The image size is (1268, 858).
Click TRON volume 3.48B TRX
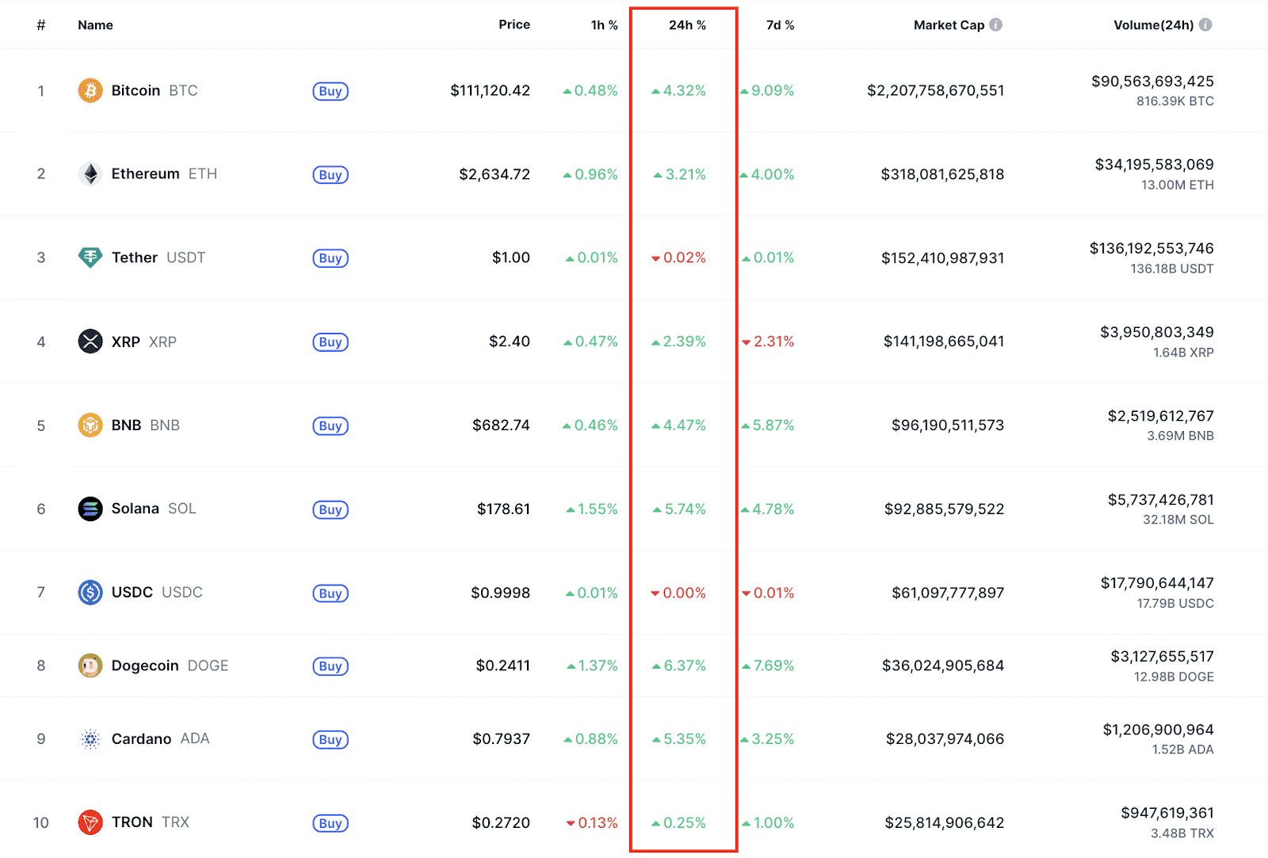pyautogui.click(x=1182, y=833)
